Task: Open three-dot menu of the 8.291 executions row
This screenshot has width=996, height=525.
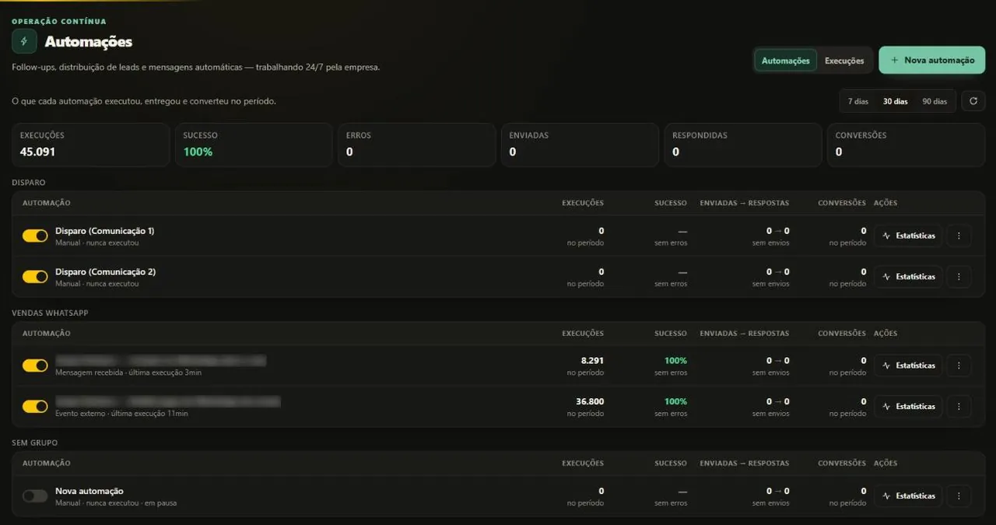Action: tap(959, 366)
